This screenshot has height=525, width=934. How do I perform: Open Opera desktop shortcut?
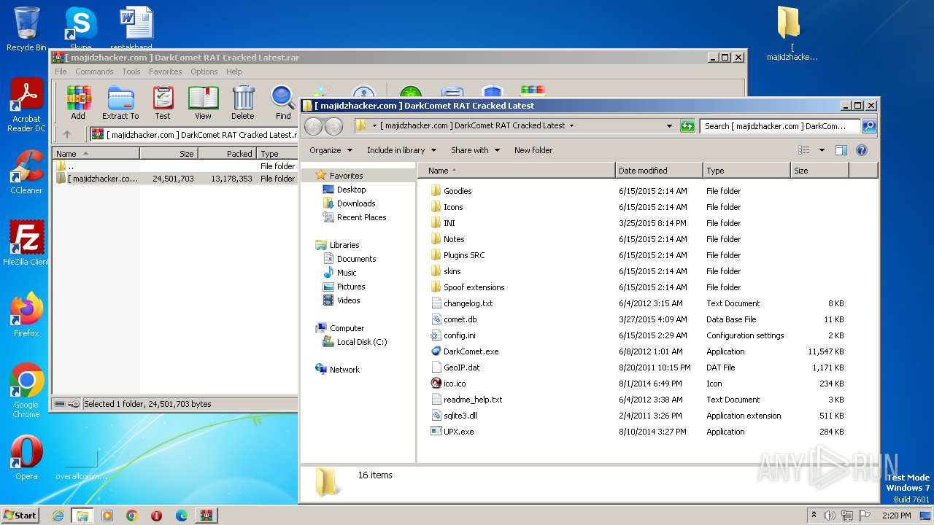pos(26,458)
